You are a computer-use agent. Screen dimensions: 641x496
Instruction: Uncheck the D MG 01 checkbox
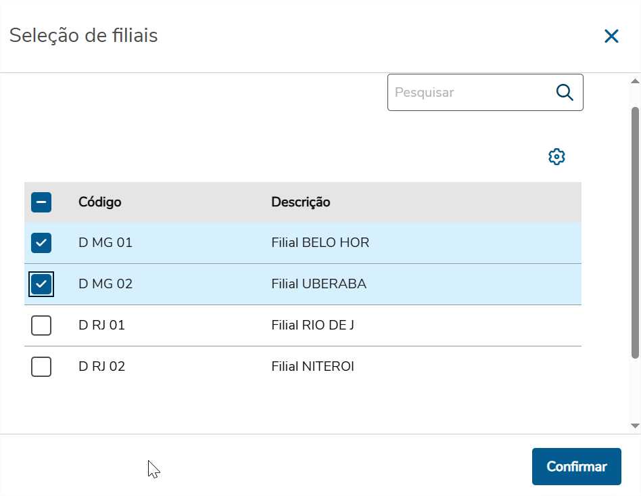(x=41, y=243)
